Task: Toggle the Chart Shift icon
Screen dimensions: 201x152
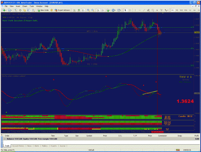Action: 103,10
